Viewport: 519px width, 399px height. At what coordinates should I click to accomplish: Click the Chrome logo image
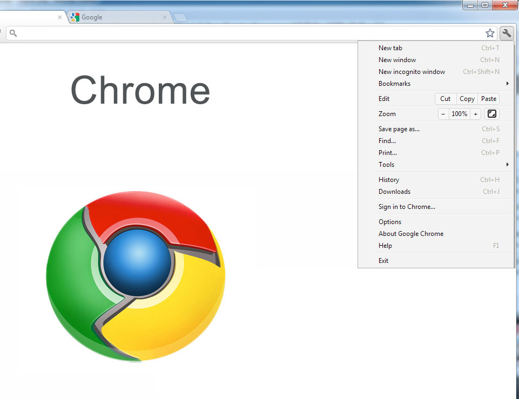tap(136, 275)
